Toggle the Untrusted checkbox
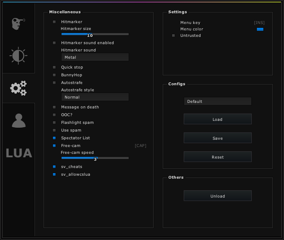284x240 pixels. (173, 36)
